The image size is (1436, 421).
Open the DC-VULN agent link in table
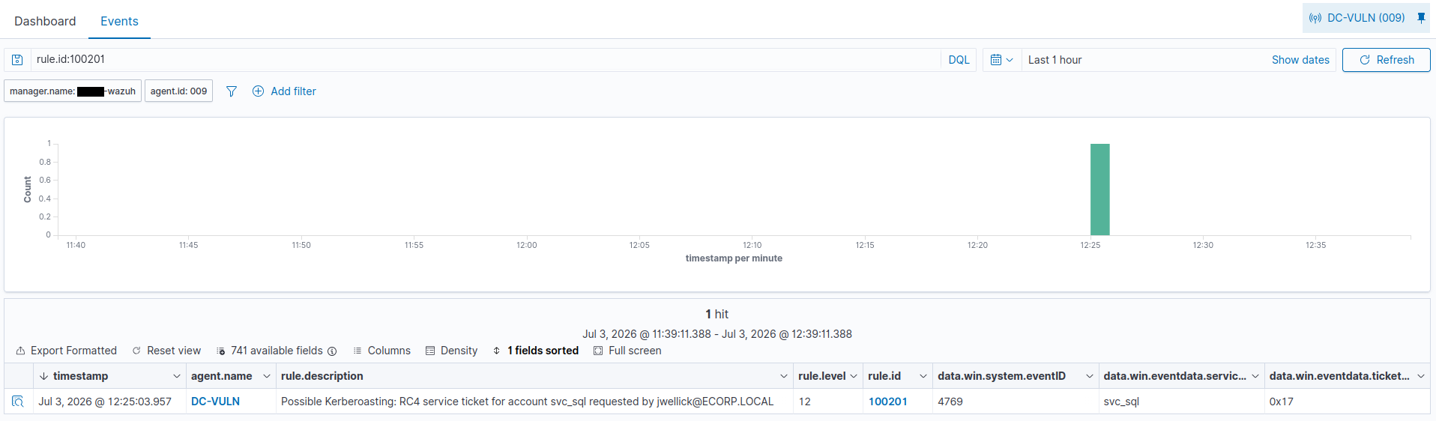click(215, 402)
